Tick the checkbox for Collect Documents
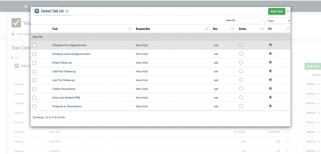The image size is (321, 154). coord(34,89)
